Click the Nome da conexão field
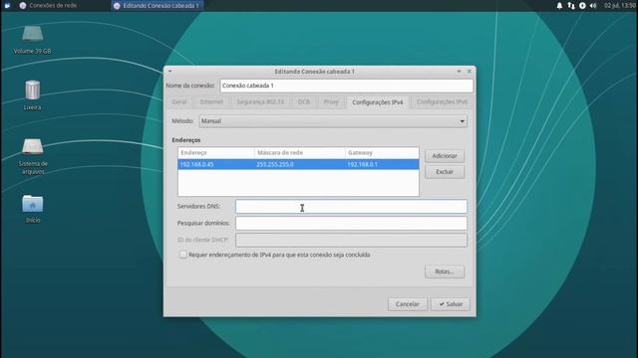Viewport: 638px width, 358px height. (347, 86)
